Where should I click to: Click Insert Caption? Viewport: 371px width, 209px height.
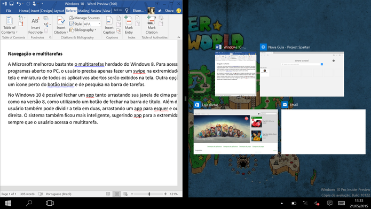pos(109,25)
